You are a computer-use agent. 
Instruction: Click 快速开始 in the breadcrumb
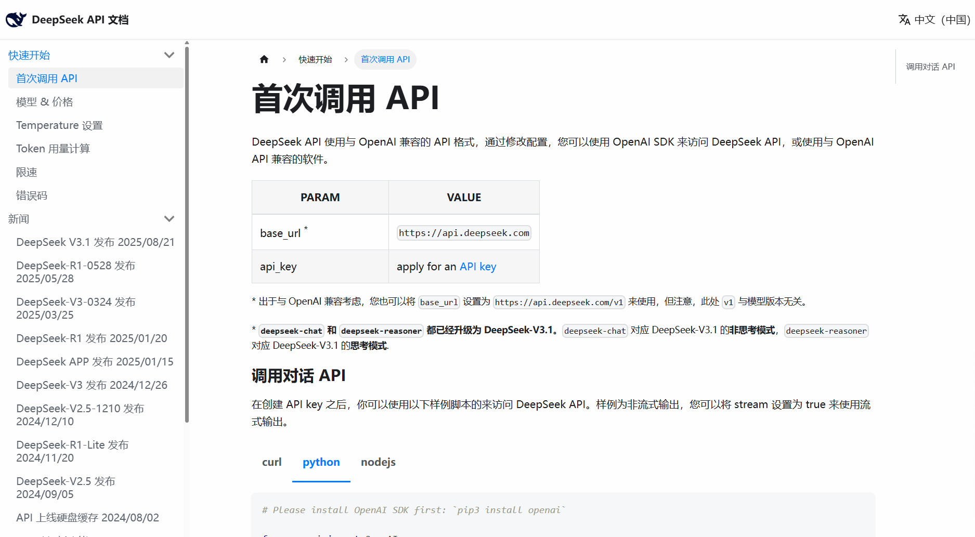[315, 59]
